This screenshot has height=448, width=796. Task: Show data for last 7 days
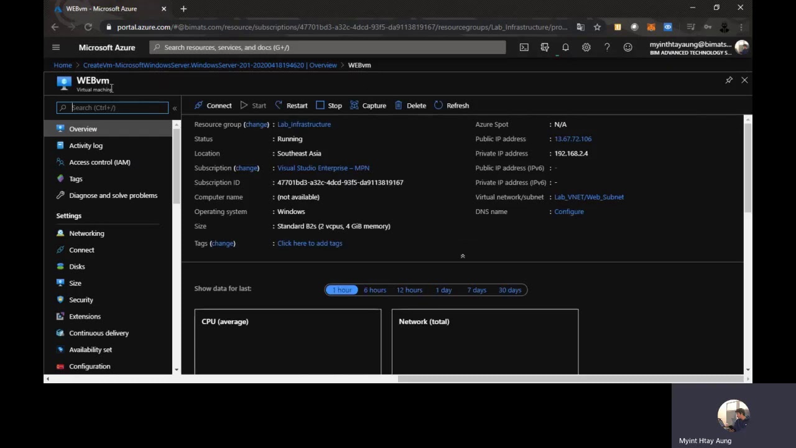477,290
